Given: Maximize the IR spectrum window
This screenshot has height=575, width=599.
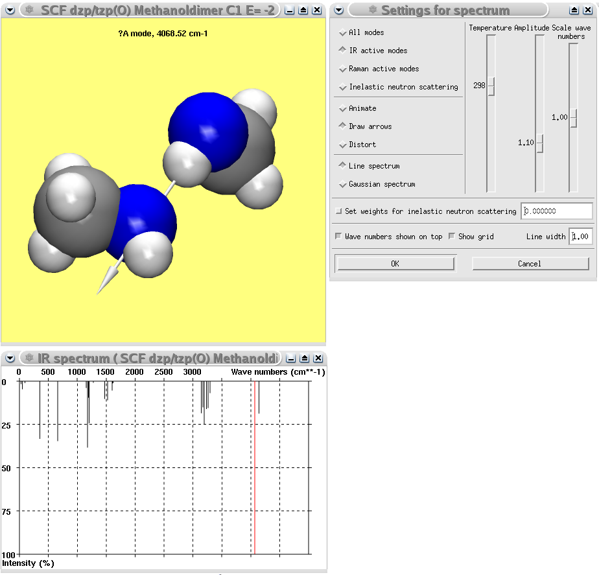Looking at the screenshot, I should click(x=303, y=358).
